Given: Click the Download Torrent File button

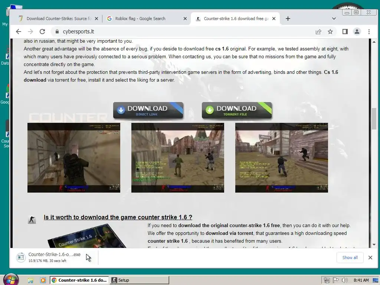Looking at the screenshot, I should coord(237,110).
